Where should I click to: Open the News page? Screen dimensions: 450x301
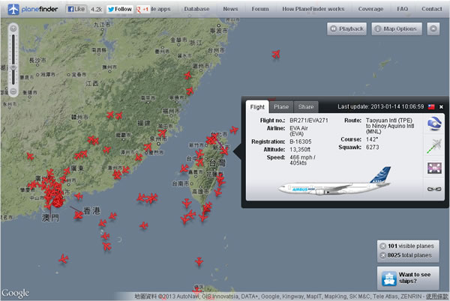[x=230, y=9]
